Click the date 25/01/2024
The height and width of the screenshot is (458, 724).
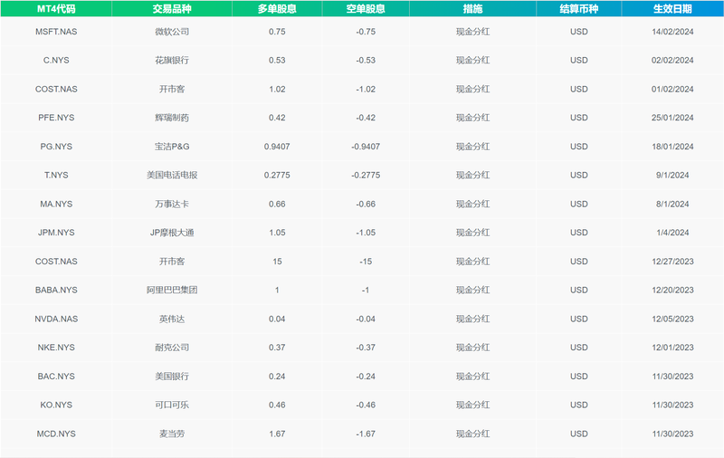672,118
